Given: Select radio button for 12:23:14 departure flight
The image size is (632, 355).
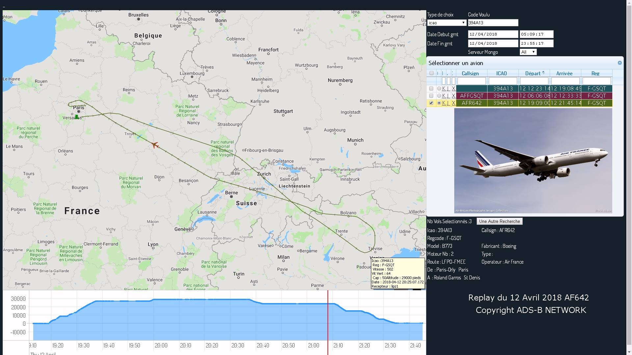Looking at the screenshot, I should click(x=439, y=88).
